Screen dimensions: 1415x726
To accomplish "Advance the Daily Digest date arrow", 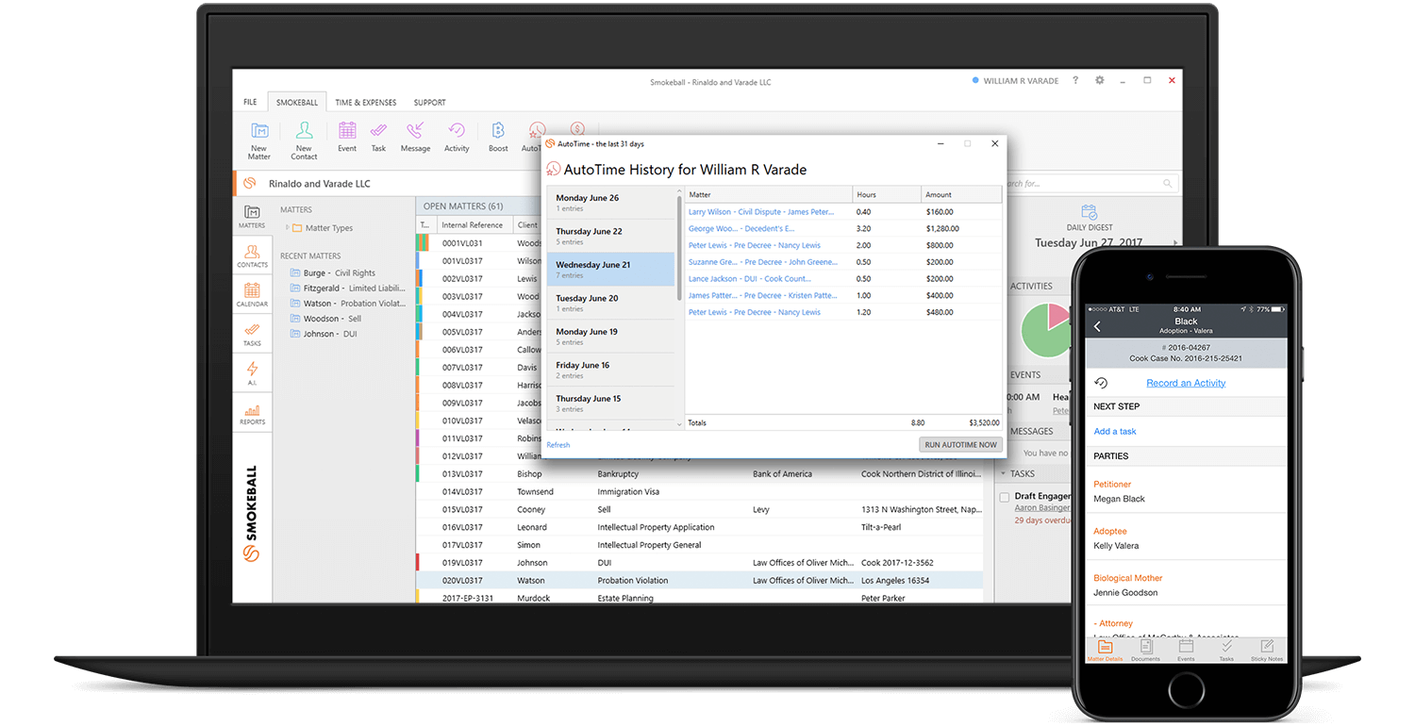I will coord(1174,243).
